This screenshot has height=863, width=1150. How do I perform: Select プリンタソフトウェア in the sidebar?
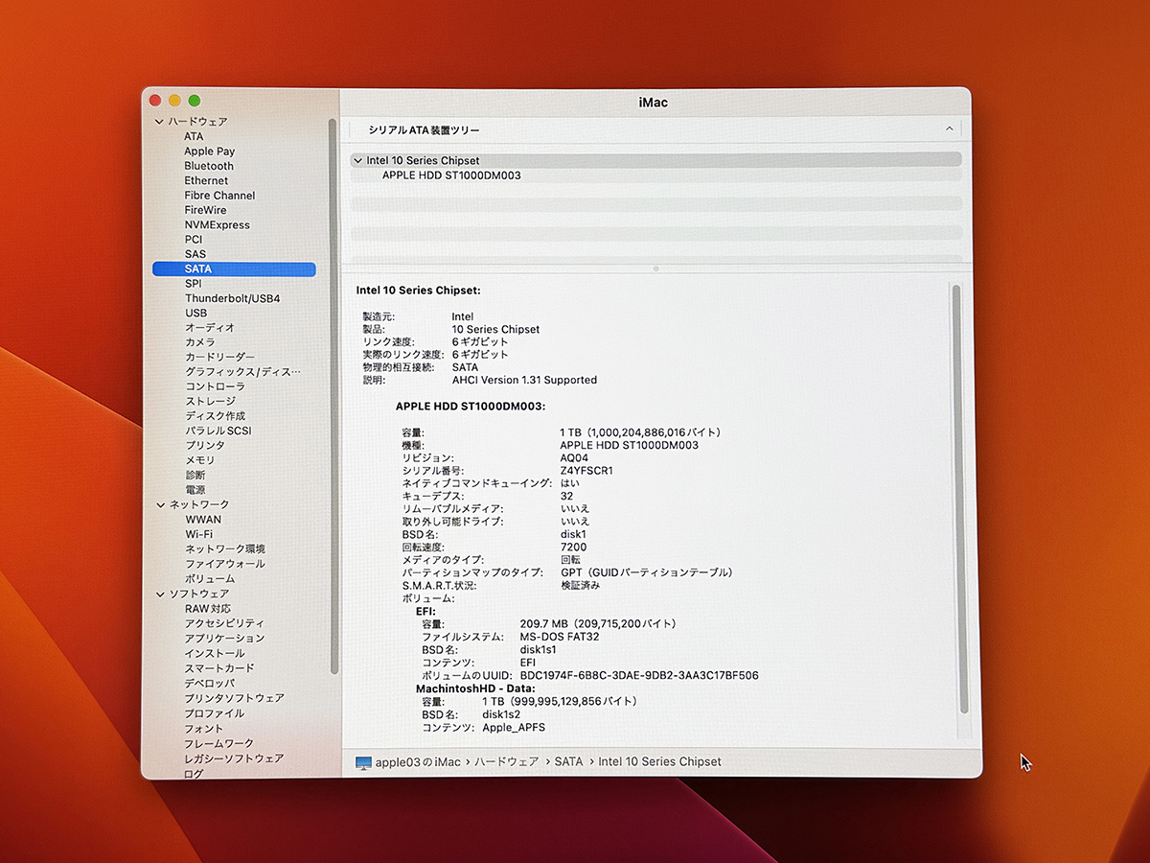(234, 698)
